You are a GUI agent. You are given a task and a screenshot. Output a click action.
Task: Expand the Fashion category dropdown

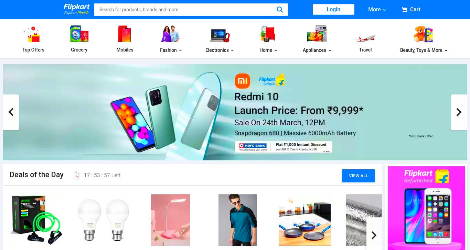pyautogui.click(x=171, y=50)
